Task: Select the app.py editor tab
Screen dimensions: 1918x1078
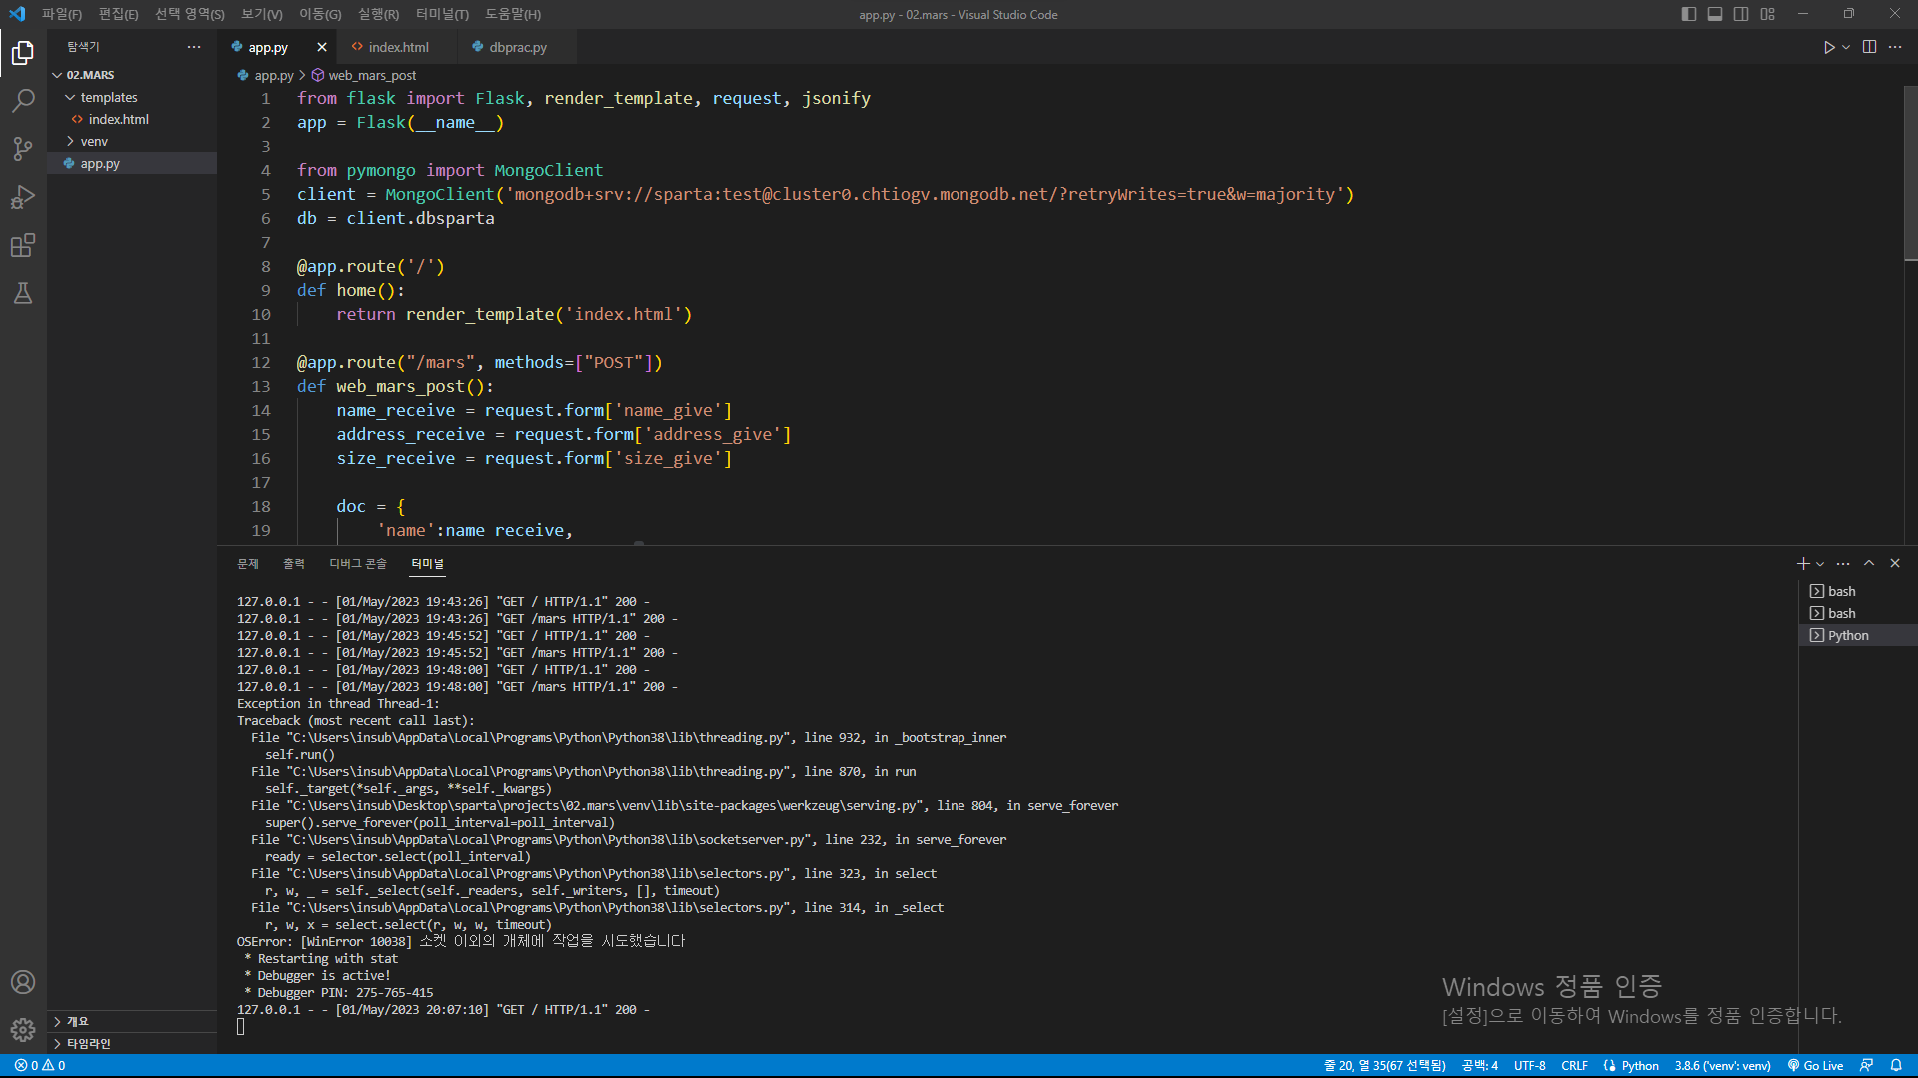Action: (266, 47)
